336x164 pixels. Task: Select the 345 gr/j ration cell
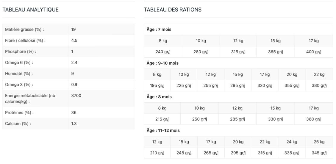pos(319,153)
